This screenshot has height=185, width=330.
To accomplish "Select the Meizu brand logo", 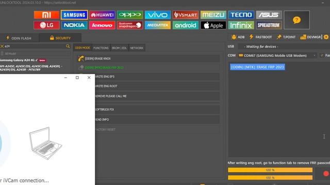I will tap(213, 15).
